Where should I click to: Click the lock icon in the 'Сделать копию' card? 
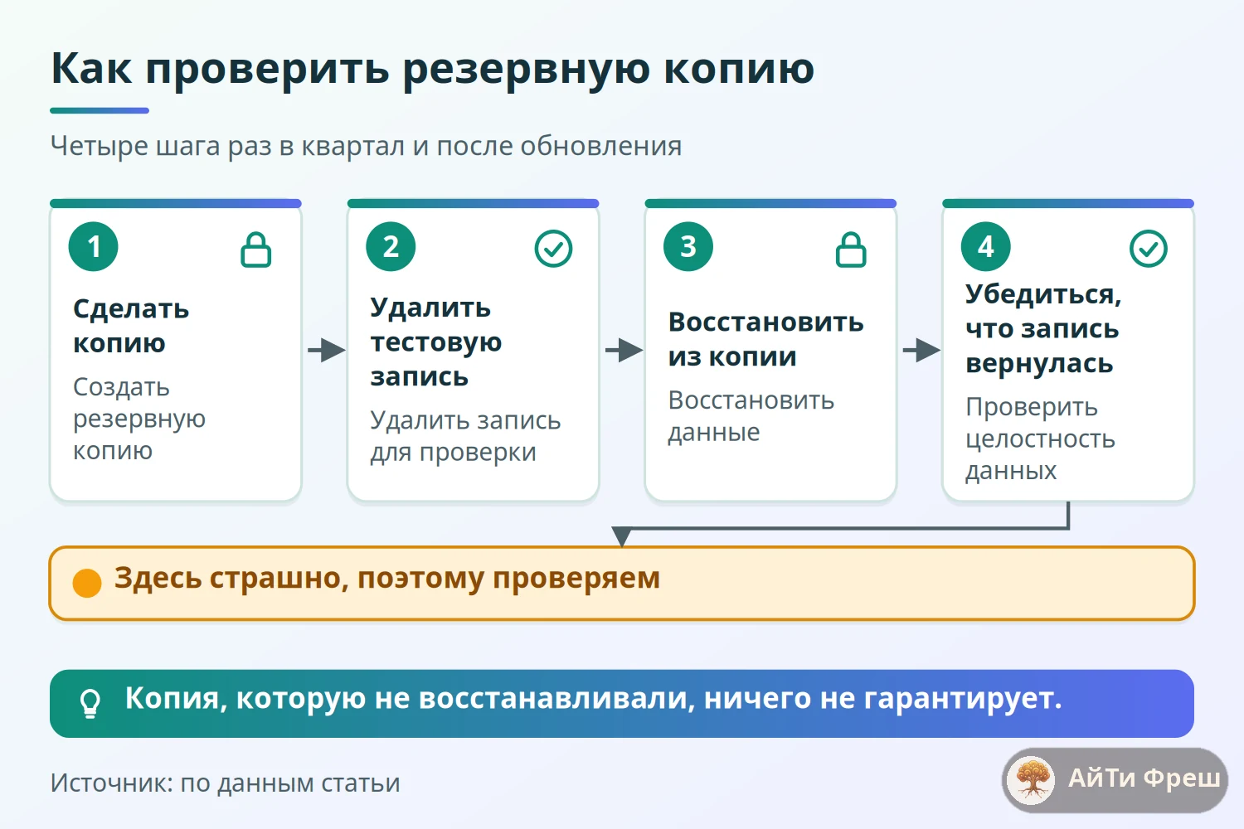tap(255, 249)
